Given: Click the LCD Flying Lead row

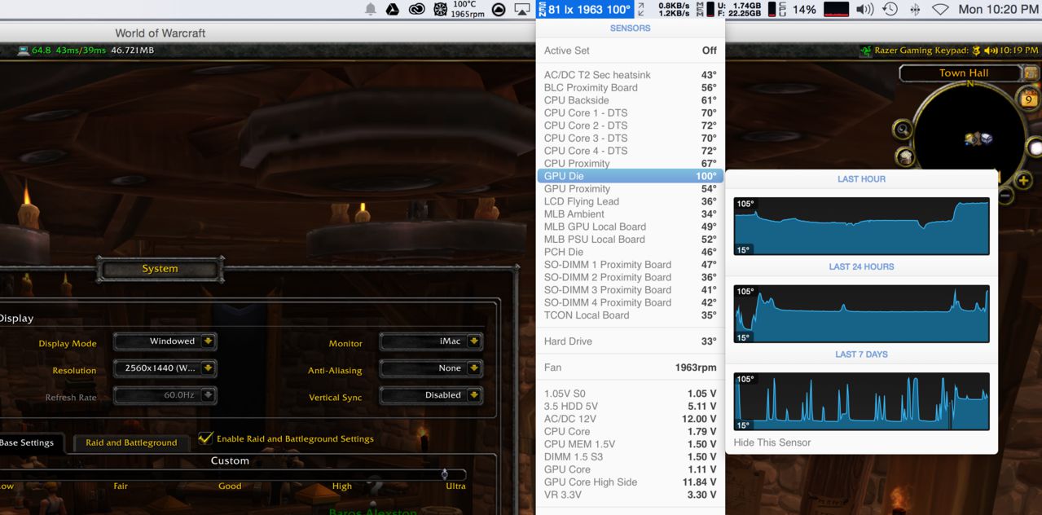Looking at the screenshot, I should pyautogui.click(x=631, y=201).
